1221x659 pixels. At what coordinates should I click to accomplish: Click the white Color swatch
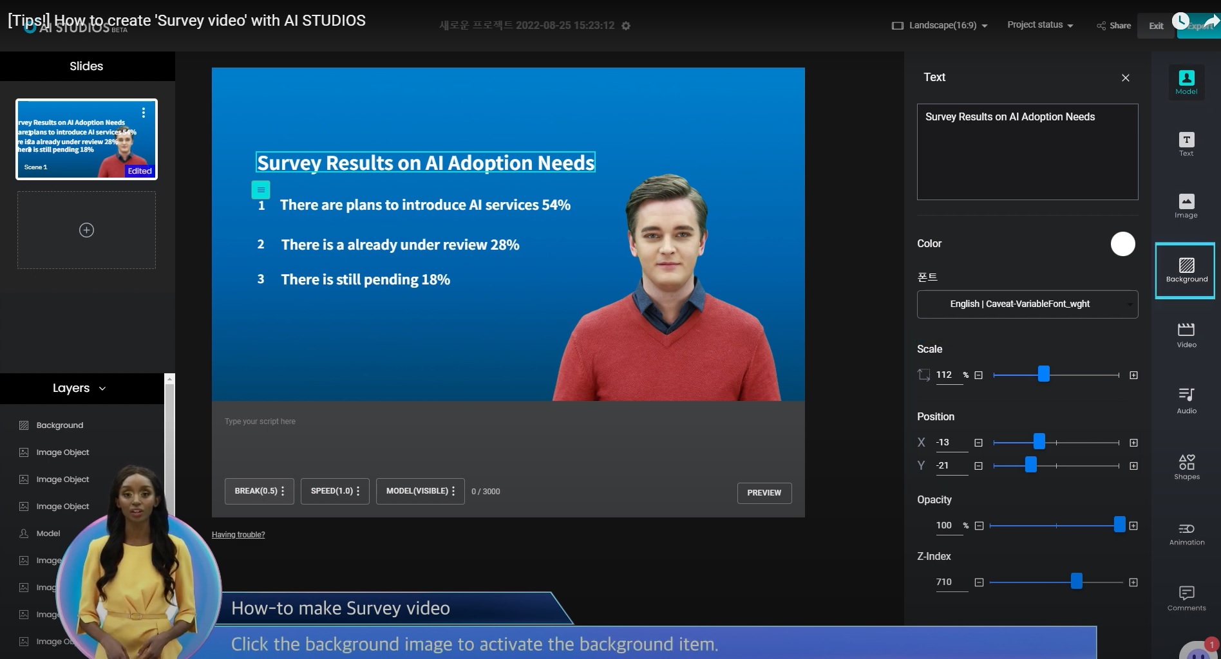pos(1122,244)
